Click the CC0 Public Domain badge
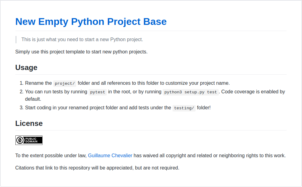This screenshot has height=187, width=302. coord(29,140)
